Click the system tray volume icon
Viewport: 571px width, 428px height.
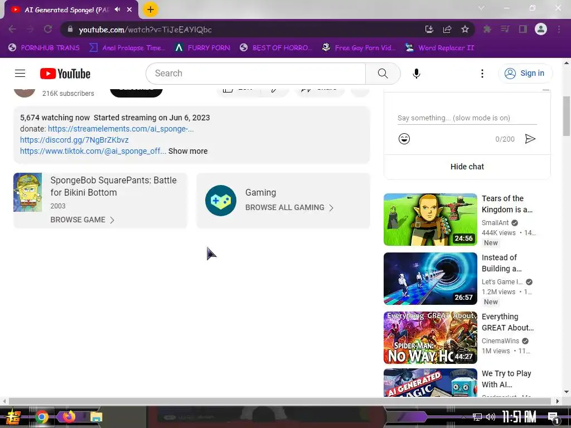coord(491,417)
